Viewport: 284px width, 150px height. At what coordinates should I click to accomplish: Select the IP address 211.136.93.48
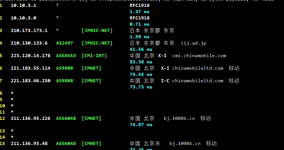[x=29, y=143]
